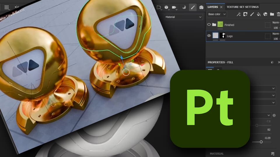
Task: Switch to the Texture Set Settings tab
Action: (242, 7)
